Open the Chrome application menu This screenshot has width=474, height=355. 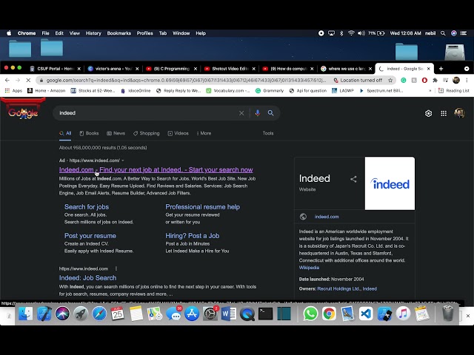(27, 33)
